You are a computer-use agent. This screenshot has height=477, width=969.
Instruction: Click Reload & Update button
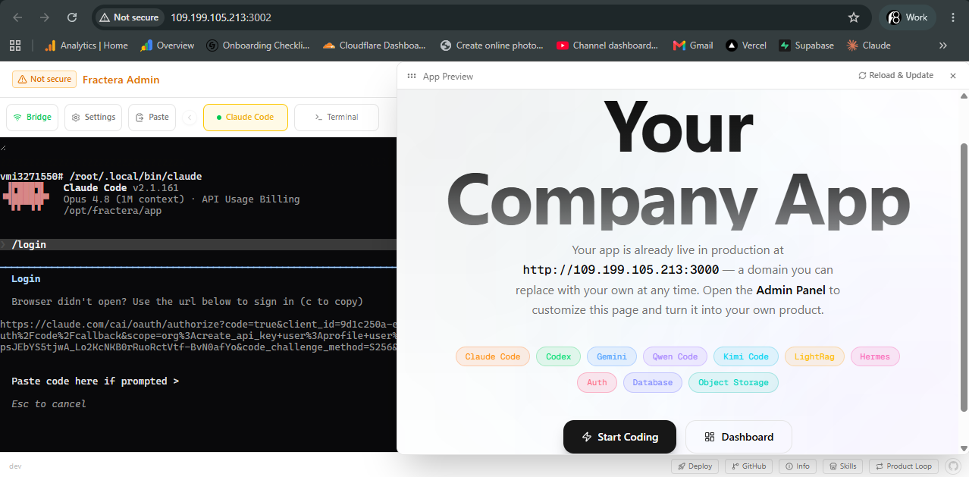[895, 75]
